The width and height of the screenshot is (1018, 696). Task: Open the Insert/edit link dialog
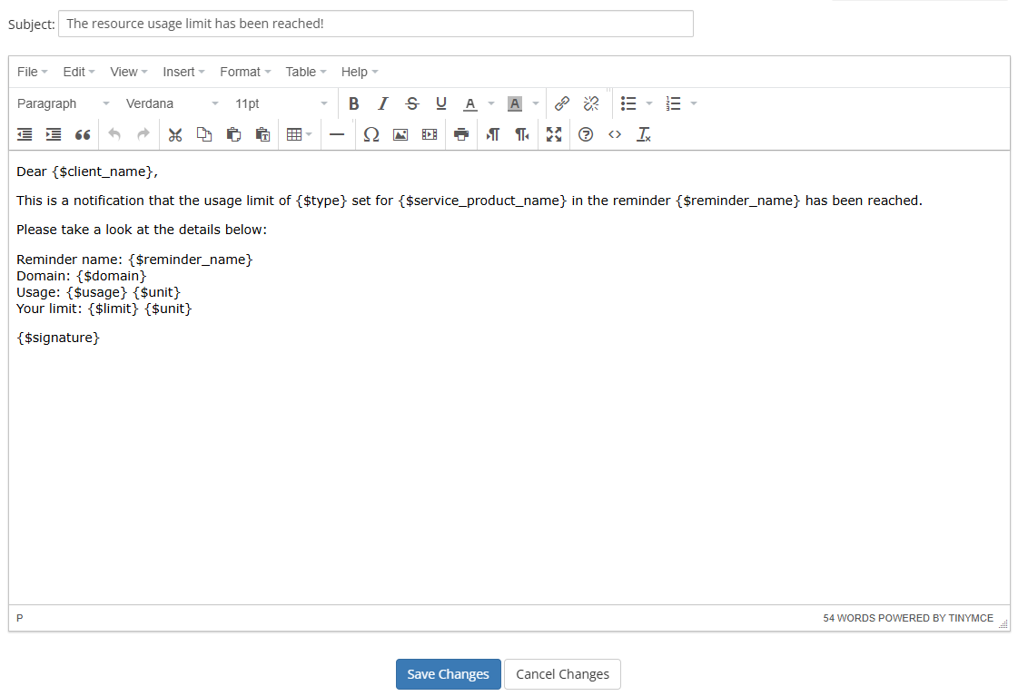coord(562,103)
